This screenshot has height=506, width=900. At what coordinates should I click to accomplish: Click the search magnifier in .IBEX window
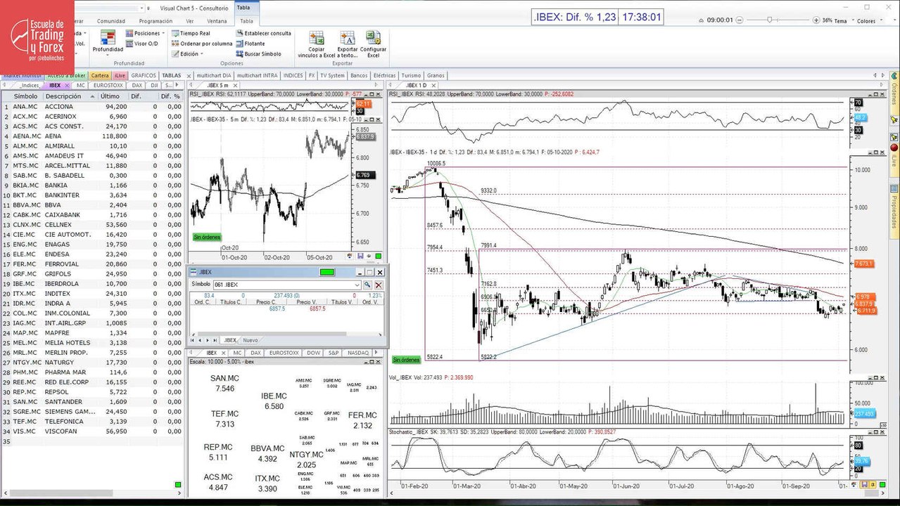[x=367, y=285]
